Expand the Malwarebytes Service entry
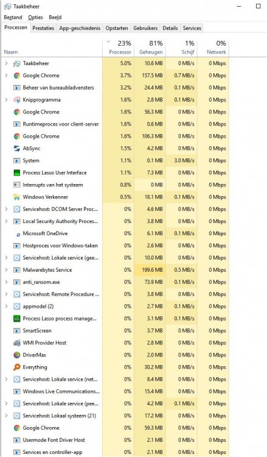Image resolution: width=267 pixels, height=457 pixels. pyautogui.click(x=7, y=270)
